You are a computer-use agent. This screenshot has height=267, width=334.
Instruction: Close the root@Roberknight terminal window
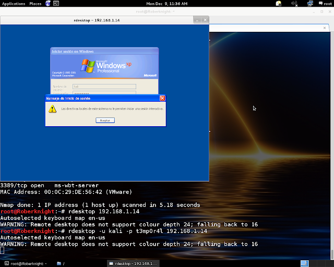tap(330, 11)
